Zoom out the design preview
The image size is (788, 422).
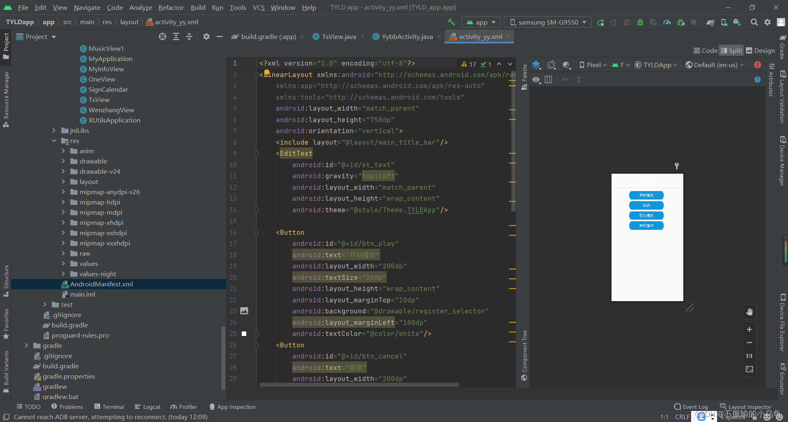coord(749,343)
